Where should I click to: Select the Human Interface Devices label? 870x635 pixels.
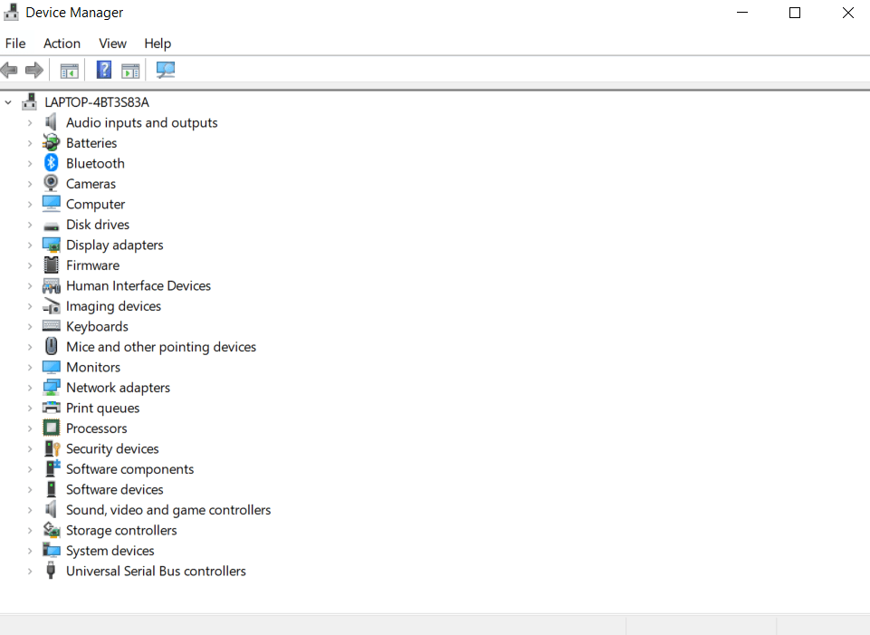tap(139, 285)
